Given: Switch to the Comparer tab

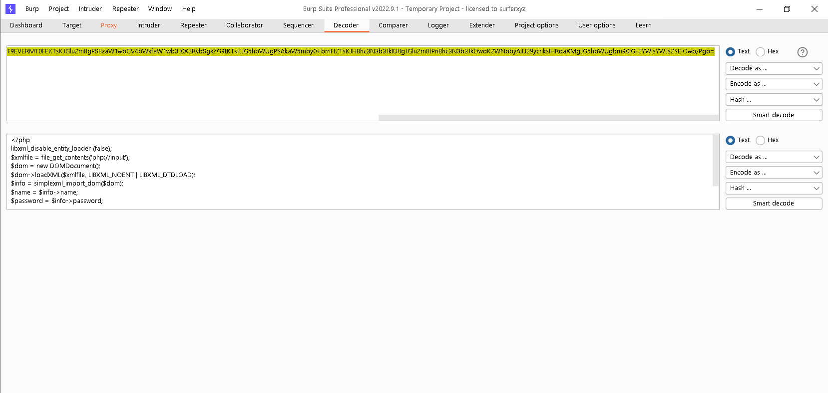Looking at the screenshot, I should pyautogui.click(x=393, y=25).
